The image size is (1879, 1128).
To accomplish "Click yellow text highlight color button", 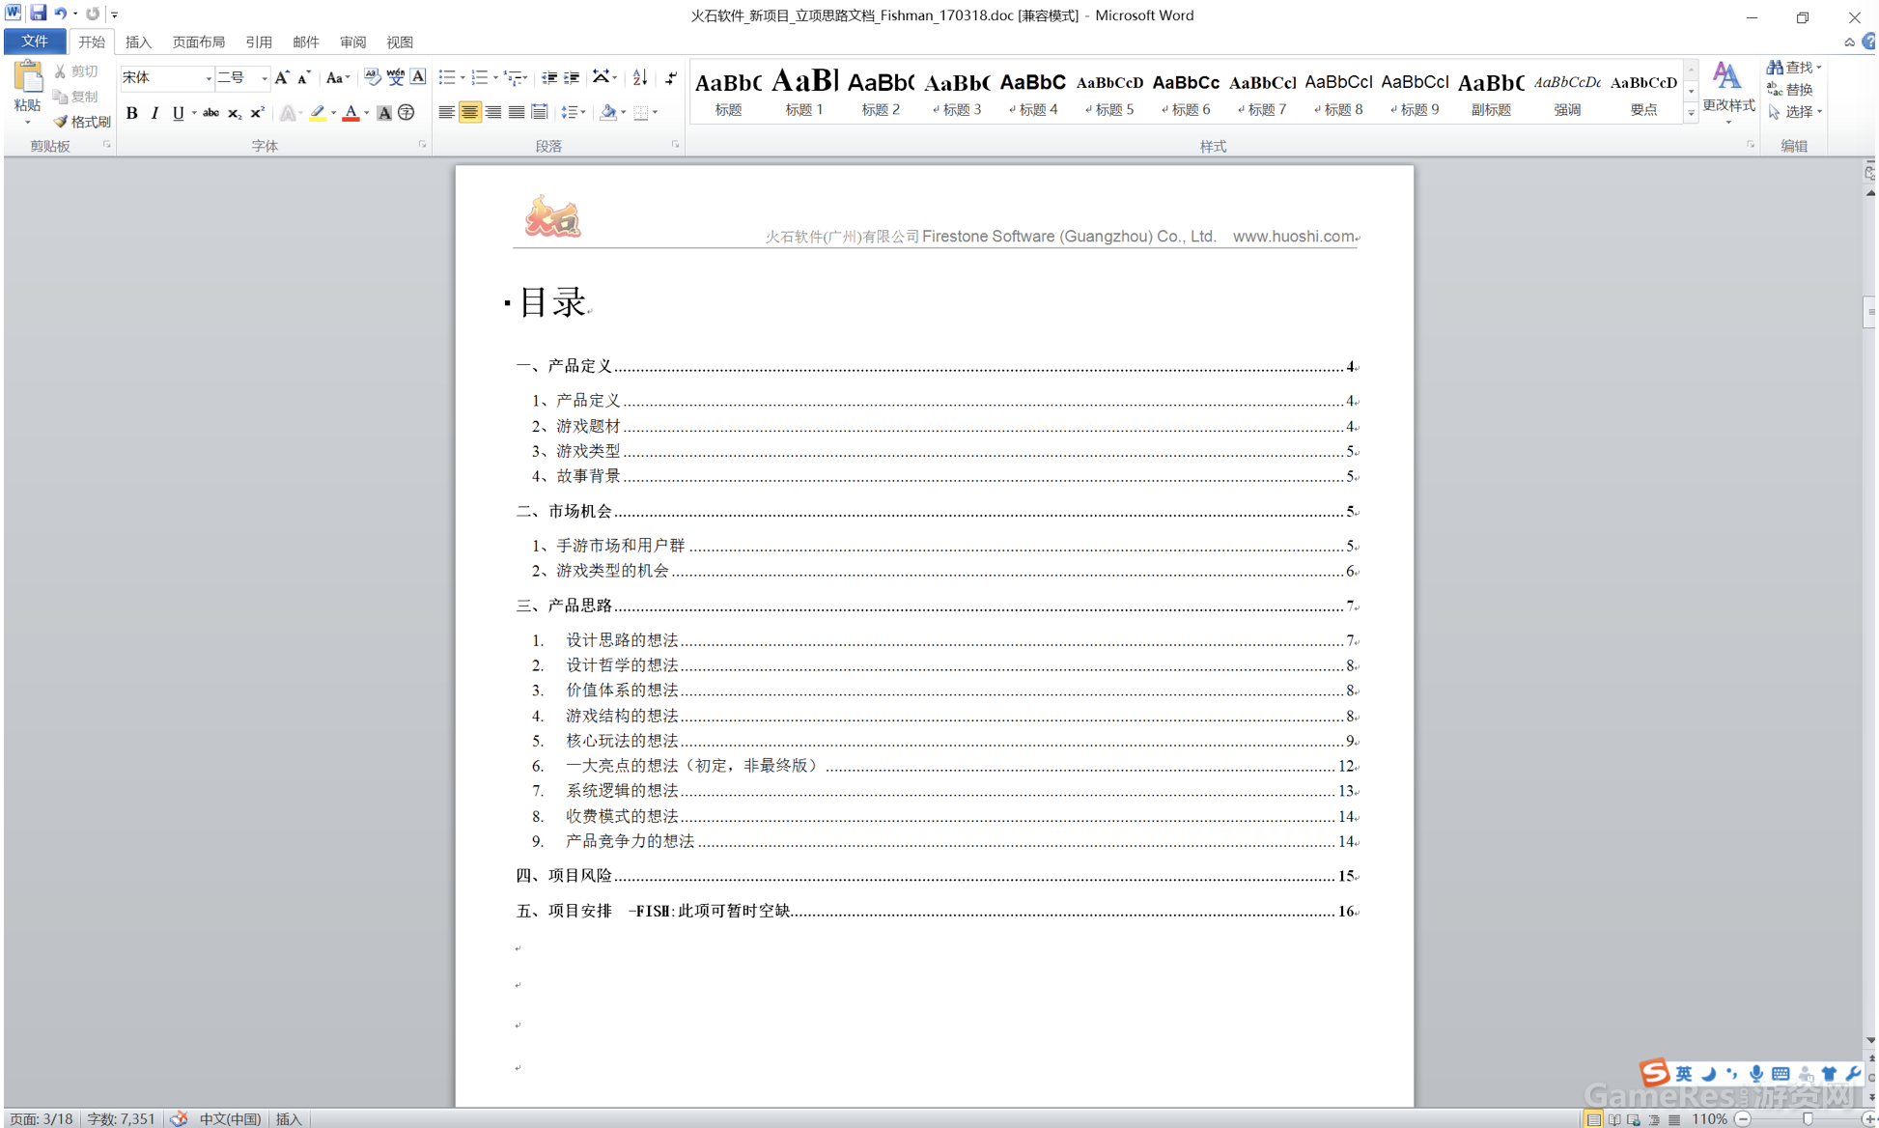I will (x=318, y=113).
